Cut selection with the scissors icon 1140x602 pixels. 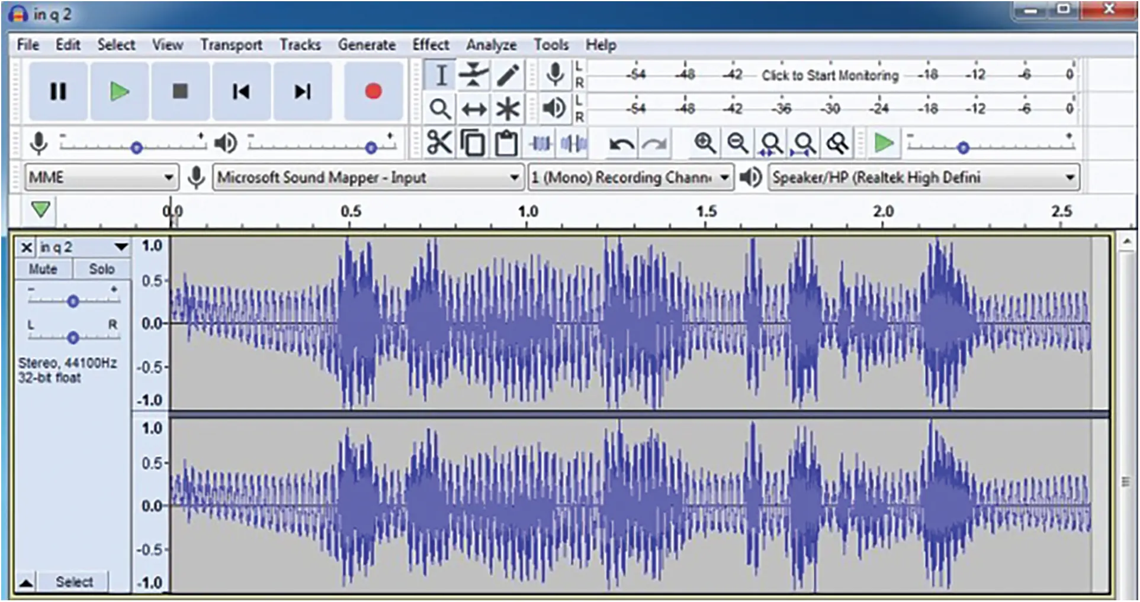click(x=439, y=143)
